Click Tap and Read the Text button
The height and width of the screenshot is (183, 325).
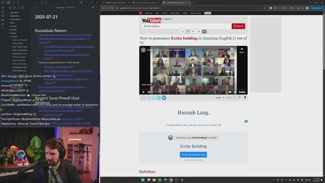tap(193, 155)
